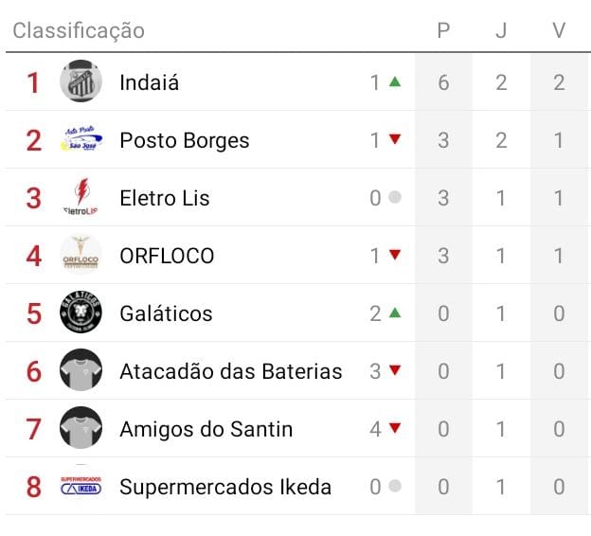This screenshot has width=591, height=536.
Task: Click the Classificação heading
Action: pyautogui.click(x=79, y=30)
